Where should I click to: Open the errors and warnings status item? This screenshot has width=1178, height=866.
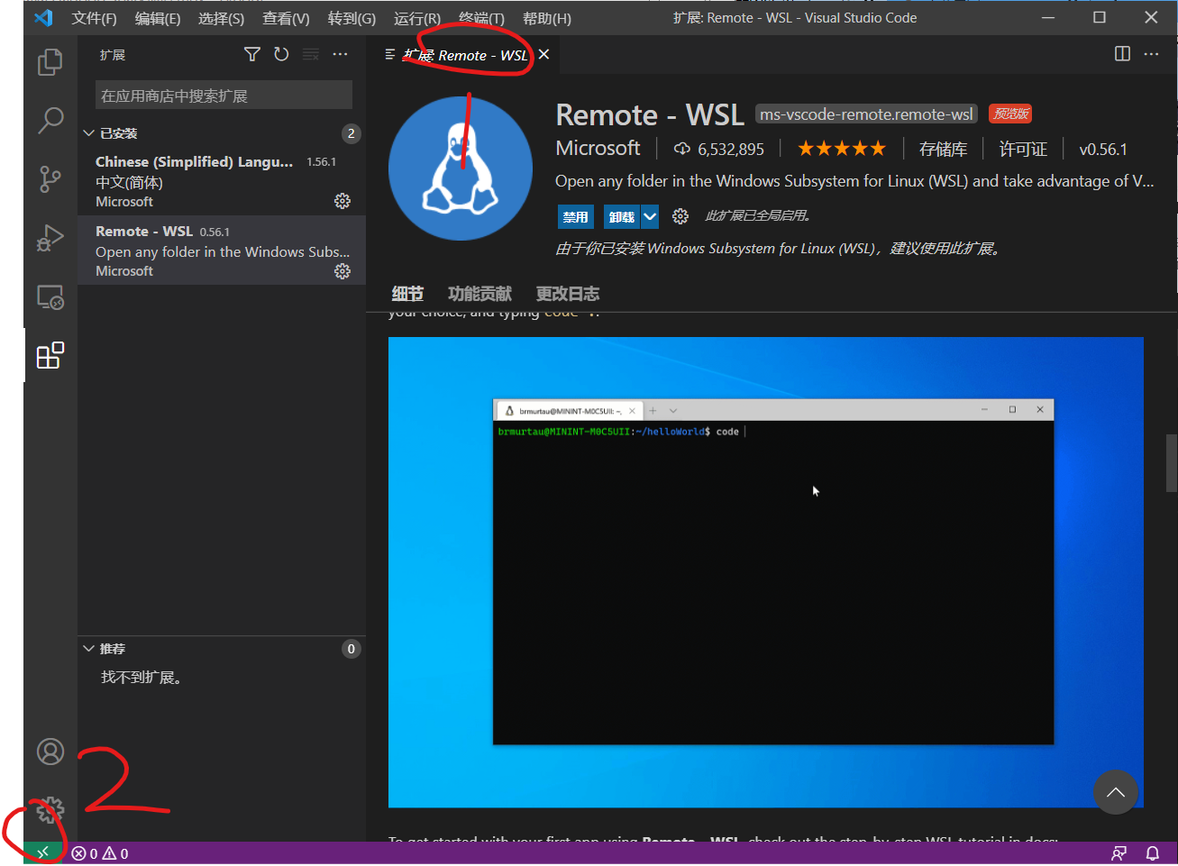coord(100,853)
